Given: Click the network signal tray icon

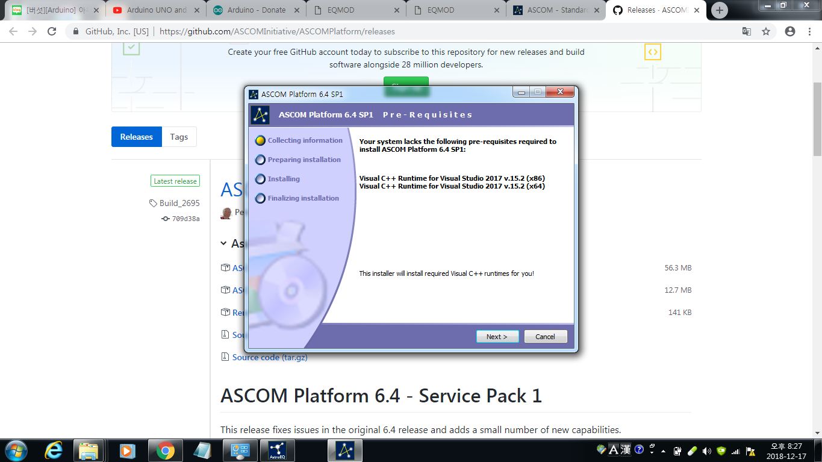Looking at the screenshot, I should click(735, 451).
